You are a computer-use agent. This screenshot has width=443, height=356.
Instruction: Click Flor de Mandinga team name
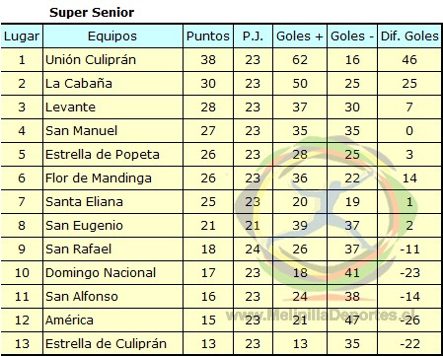point(99,178)
